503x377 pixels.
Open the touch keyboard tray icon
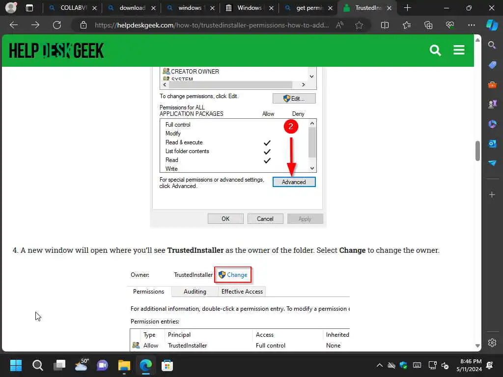click(x=417, y=365)
